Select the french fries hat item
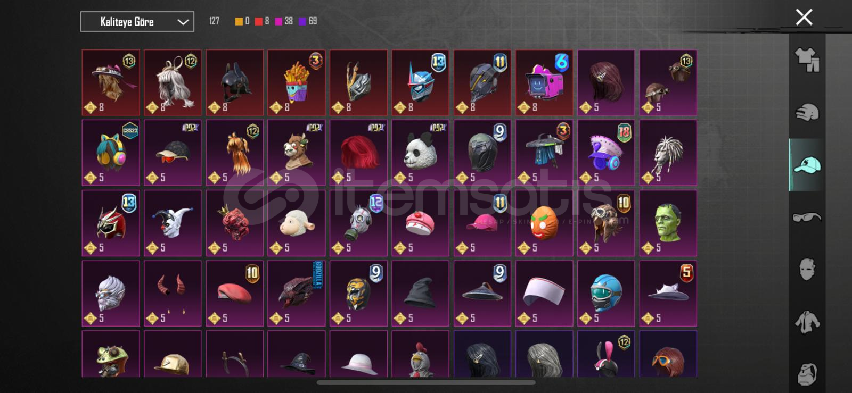 tap(296, 82)
